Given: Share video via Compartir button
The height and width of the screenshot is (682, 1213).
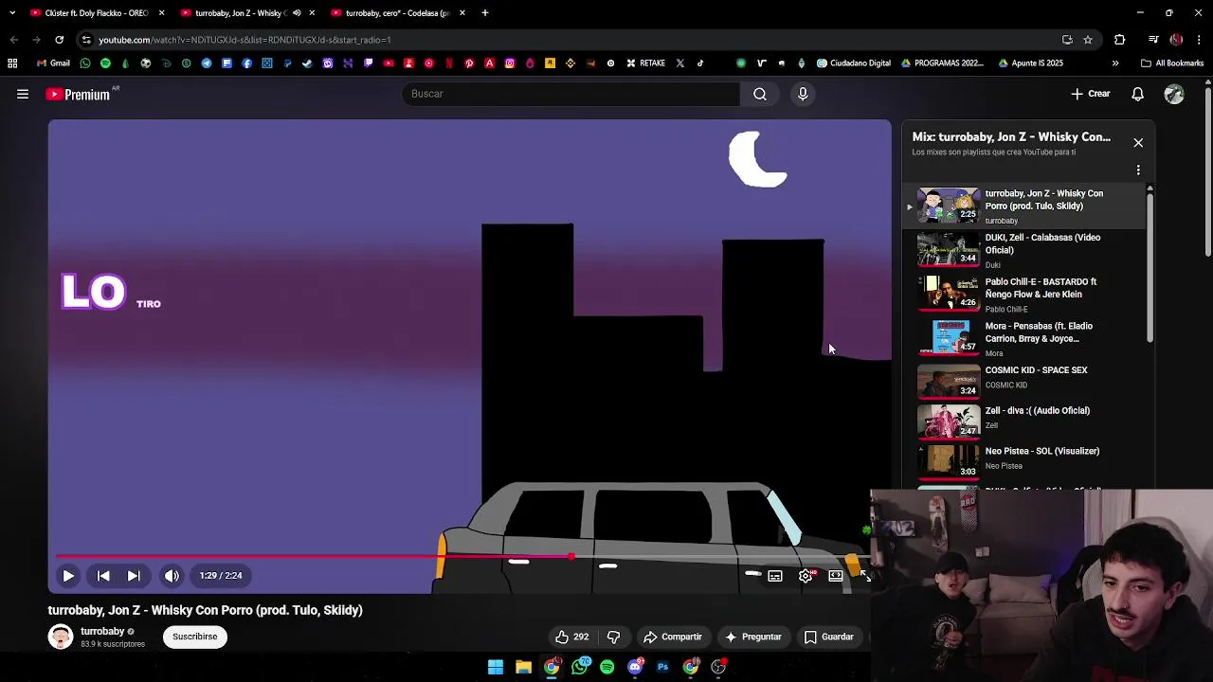Looking at the screenshot, I should [x=673, y=637].
